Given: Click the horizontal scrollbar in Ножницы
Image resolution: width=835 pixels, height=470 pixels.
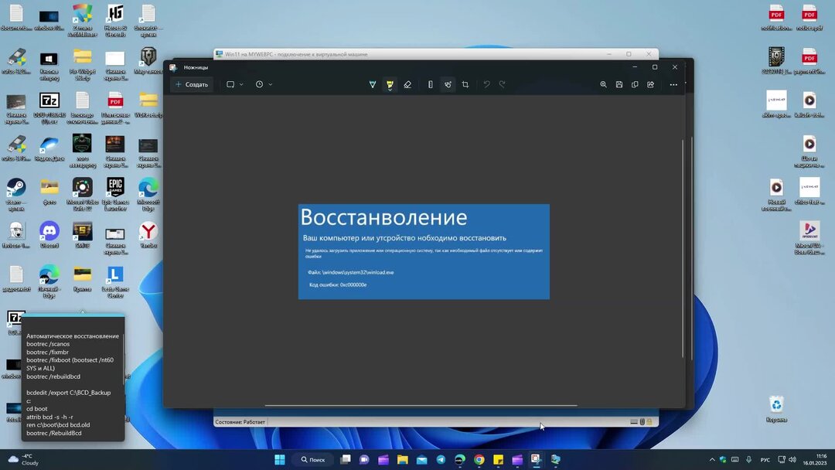Looking at the screenshot, I should point(421,406).
